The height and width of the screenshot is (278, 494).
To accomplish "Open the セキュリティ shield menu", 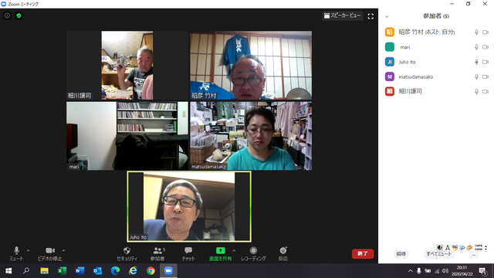I will 127,254.
